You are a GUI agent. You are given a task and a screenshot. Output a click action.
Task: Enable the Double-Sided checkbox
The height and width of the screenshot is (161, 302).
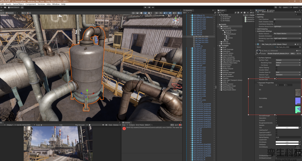tap(276, 70)
